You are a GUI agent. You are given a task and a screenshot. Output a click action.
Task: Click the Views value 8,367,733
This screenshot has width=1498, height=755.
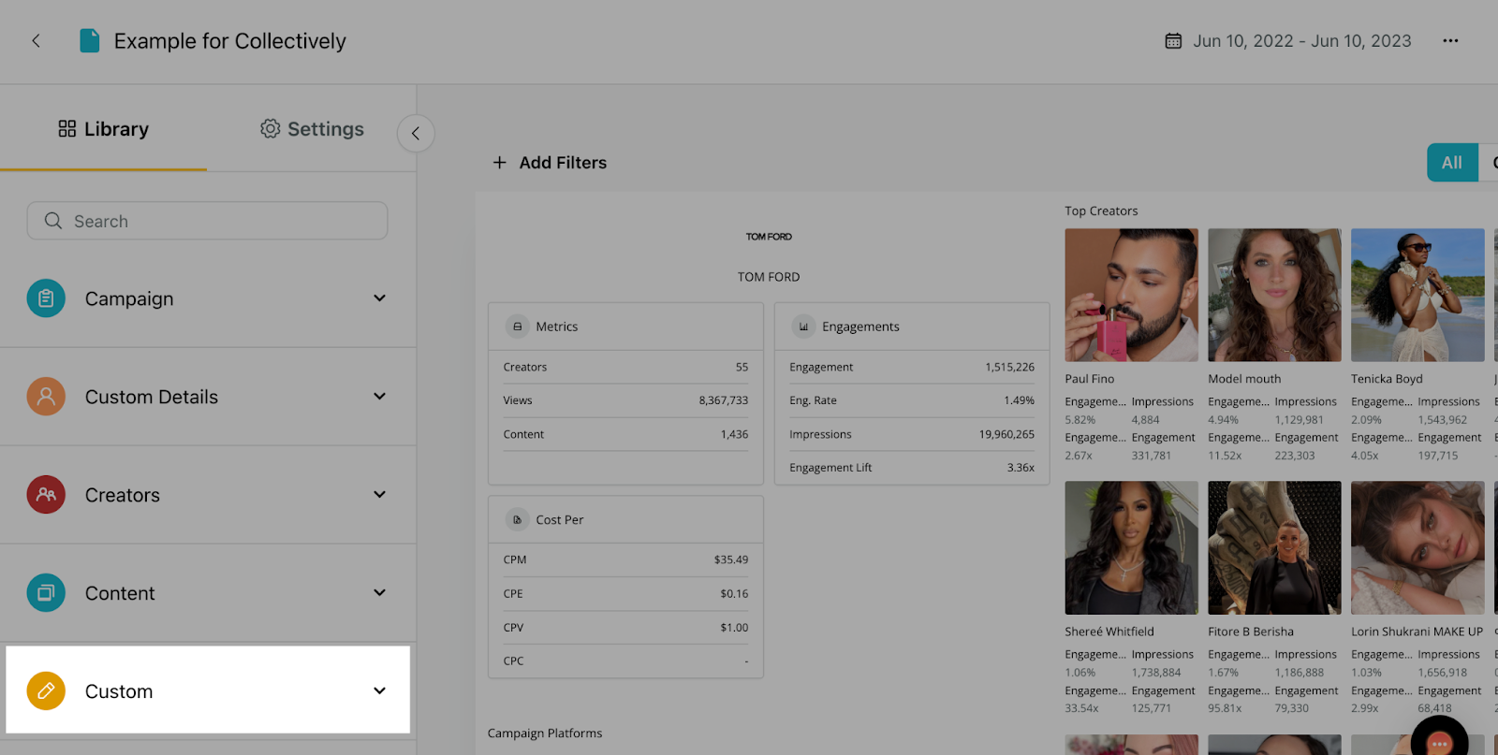(724, 400)
